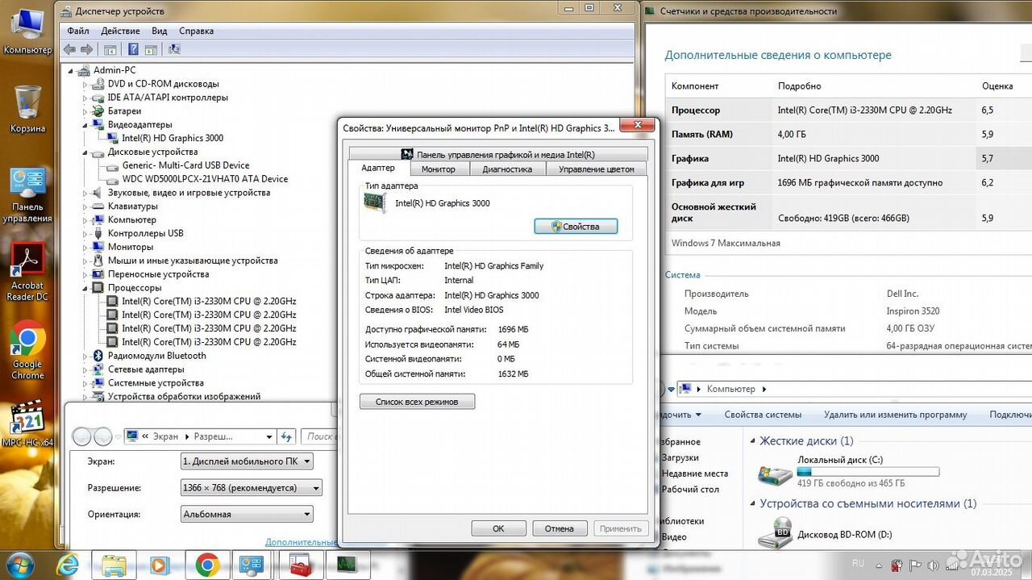Click the Свойства button with shield icon
The image size is (1032, 580).
click(x=576, y=227)
